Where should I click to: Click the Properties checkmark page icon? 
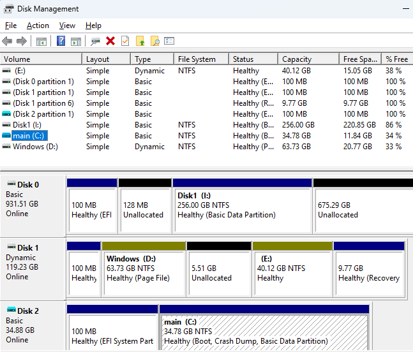click(125, 41)
